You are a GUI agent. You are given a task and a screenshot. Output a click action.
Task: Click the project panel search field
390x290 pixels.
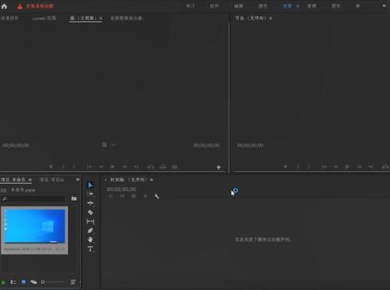click(34, 199)
